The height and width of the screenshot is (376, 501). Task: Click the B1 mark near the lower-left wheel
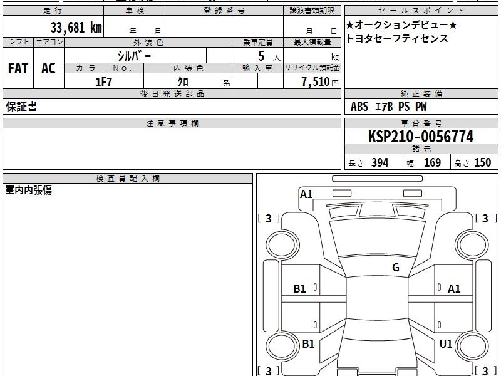pyautogui.click(x=308, y=343)
